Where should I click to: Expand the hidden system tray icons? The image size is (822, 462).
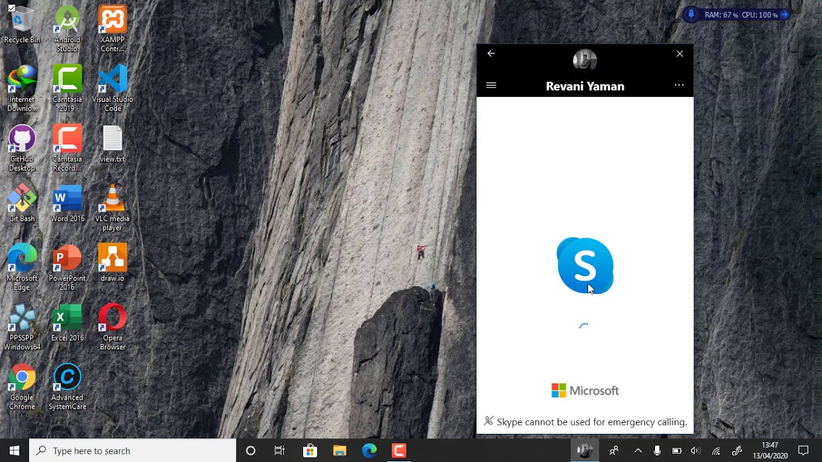[x=638, y=450]
